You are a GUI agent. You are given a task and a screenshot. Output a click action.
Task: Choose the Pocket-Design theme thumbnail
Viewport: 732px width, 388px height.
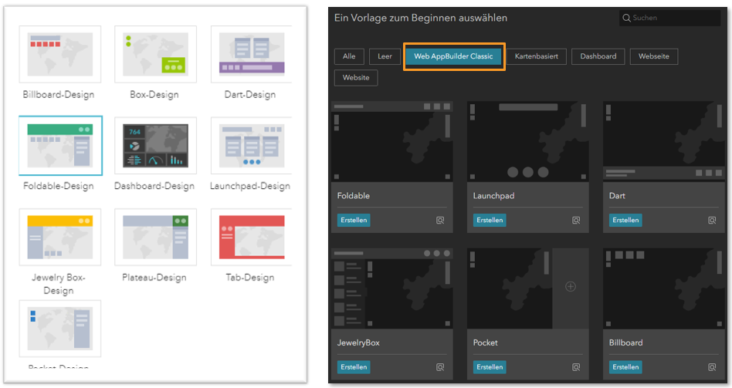[59, 329]
